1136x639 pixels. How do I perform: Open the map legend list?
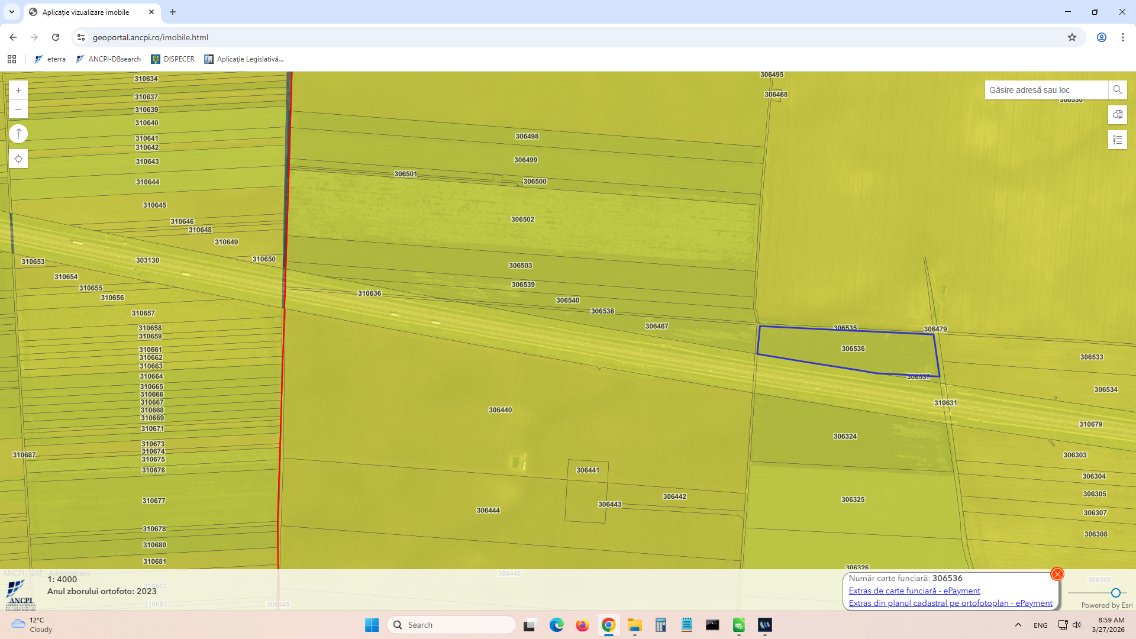click(1117, 140)
